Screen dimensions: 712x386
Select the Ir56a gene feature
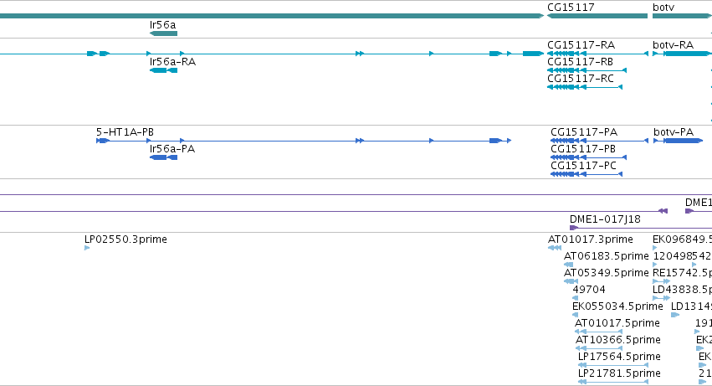coord(163,33)
